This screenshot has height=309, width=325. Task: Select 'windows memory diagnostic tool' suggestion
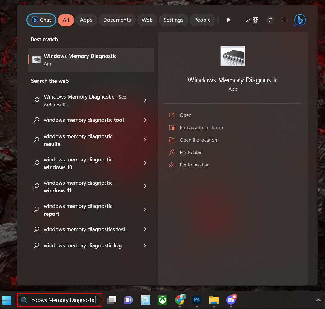pos(91,120)
